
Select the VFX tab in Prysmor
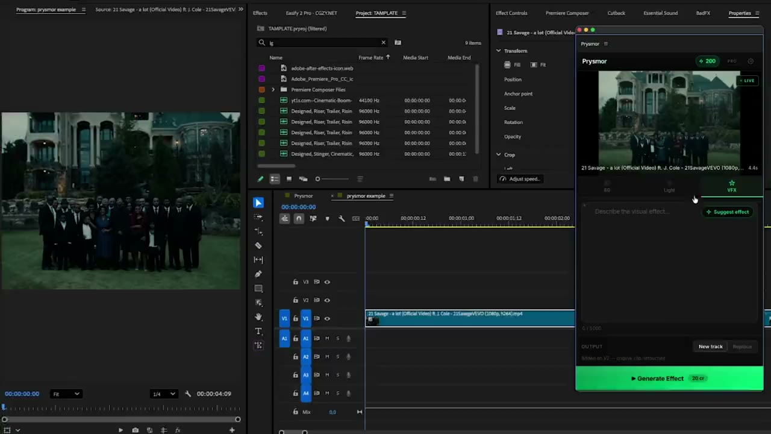pyautogui.click(x=732, y=186)
